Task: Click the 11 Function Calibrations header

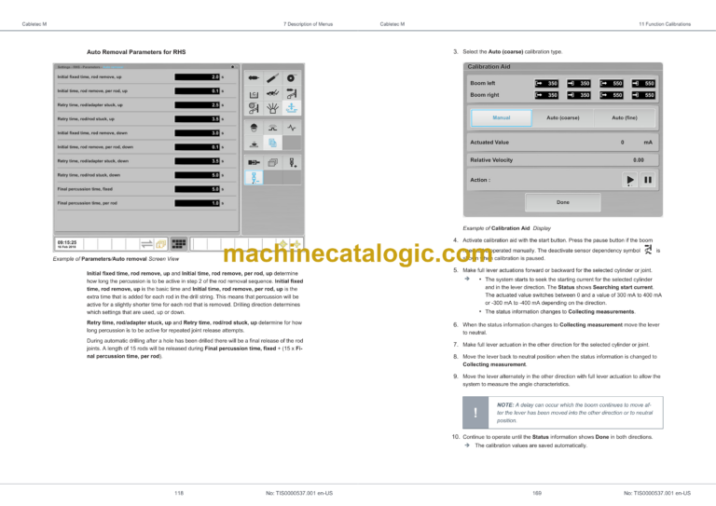Action: pyautogui.click(x=665, y=24)
